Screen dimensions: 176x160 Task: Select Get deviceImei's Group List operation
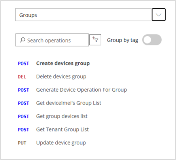(69, 103)
